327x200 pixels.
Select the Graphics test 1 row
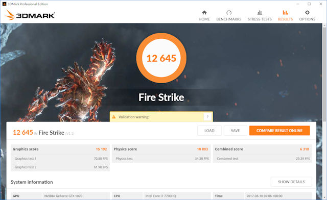(60, 159)
